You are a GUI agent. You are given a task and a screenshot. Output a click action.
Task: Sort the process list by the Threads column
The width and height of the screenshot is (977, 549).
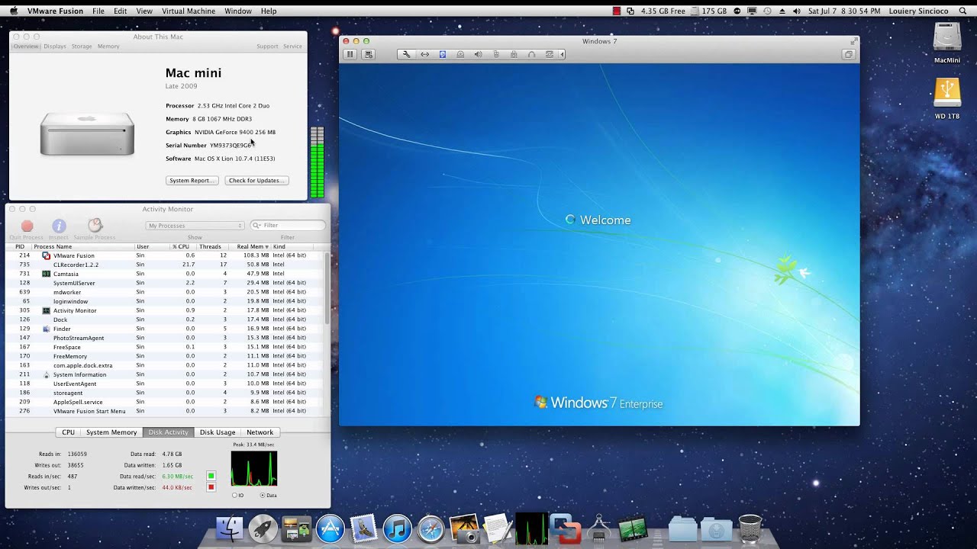(211, 246)
